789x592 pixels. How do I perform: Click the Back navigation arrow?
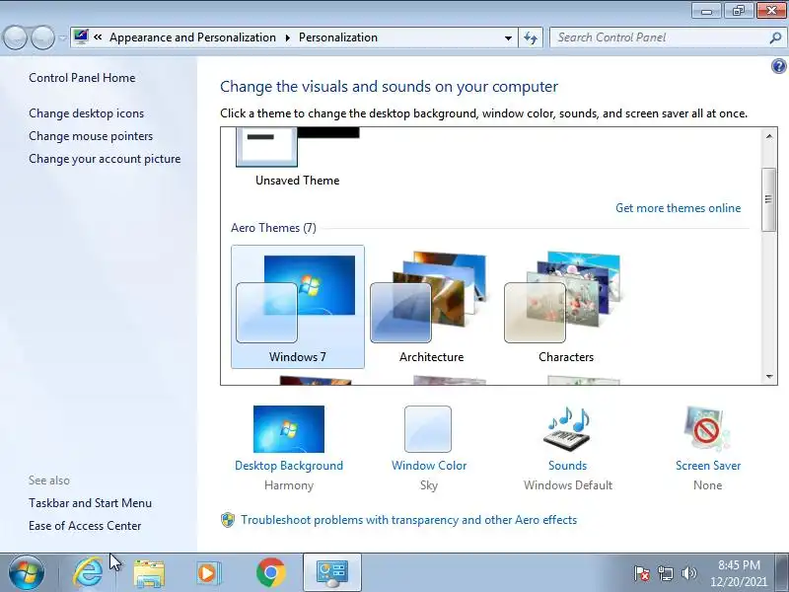15,37
